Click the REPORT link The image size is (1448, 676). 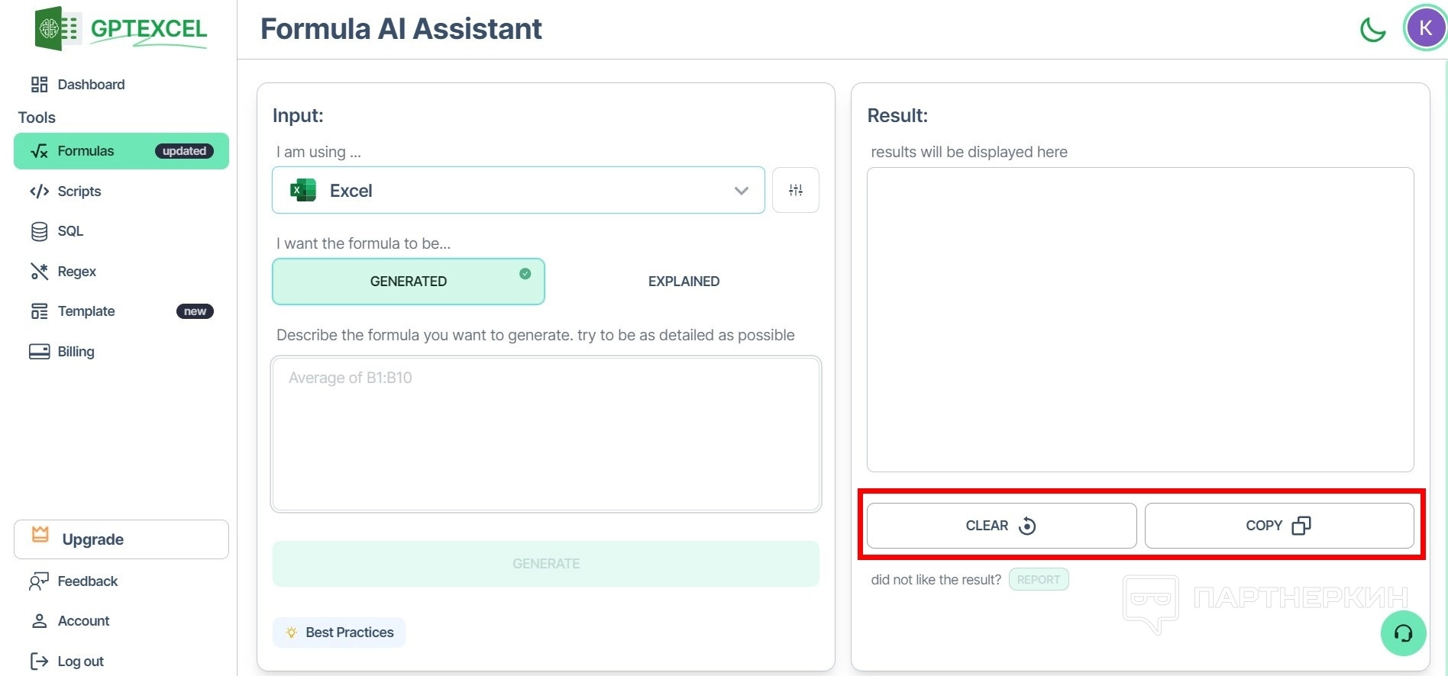pyautogui.click(x=1038, y=580)
